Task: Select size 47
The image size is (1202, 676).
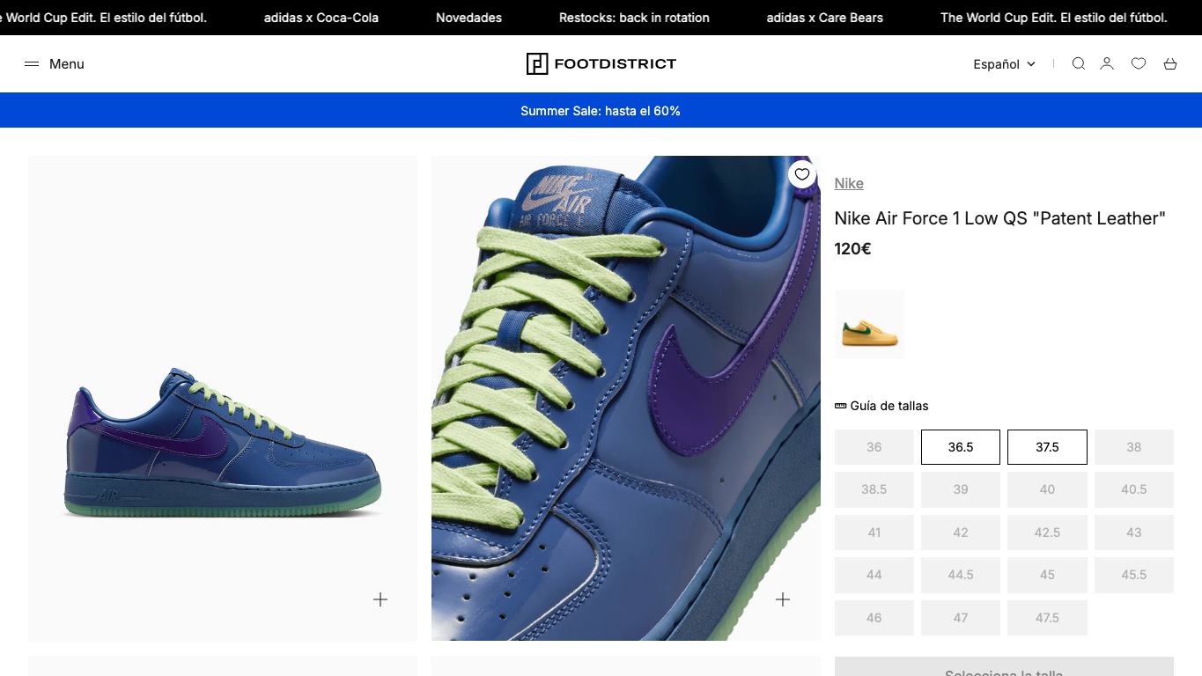Action: [x=961, y=618]
